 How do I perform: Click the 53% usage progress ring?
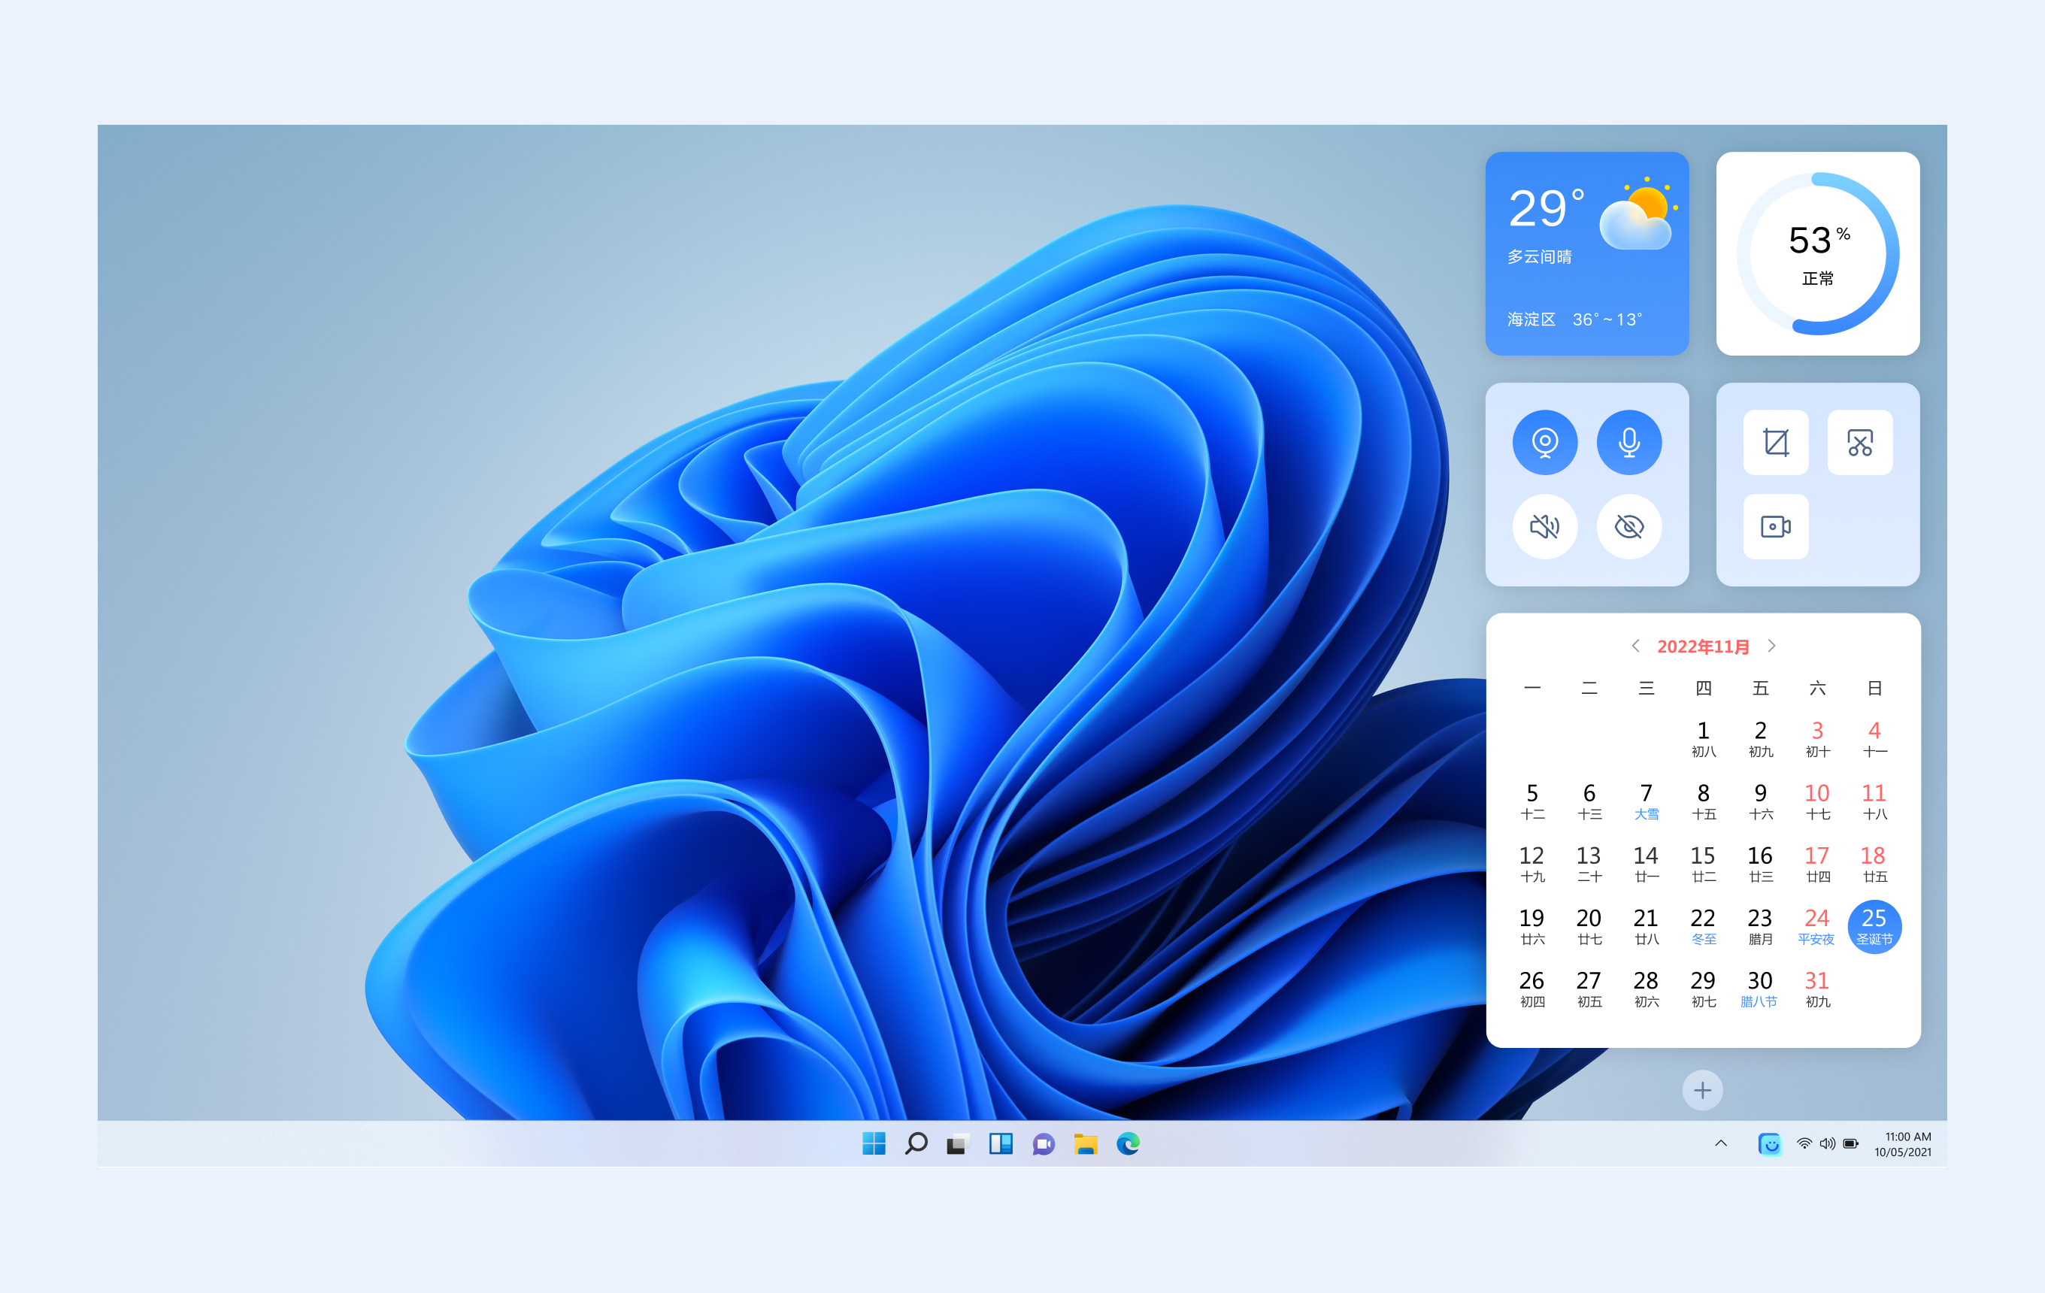coord(1817,254)
